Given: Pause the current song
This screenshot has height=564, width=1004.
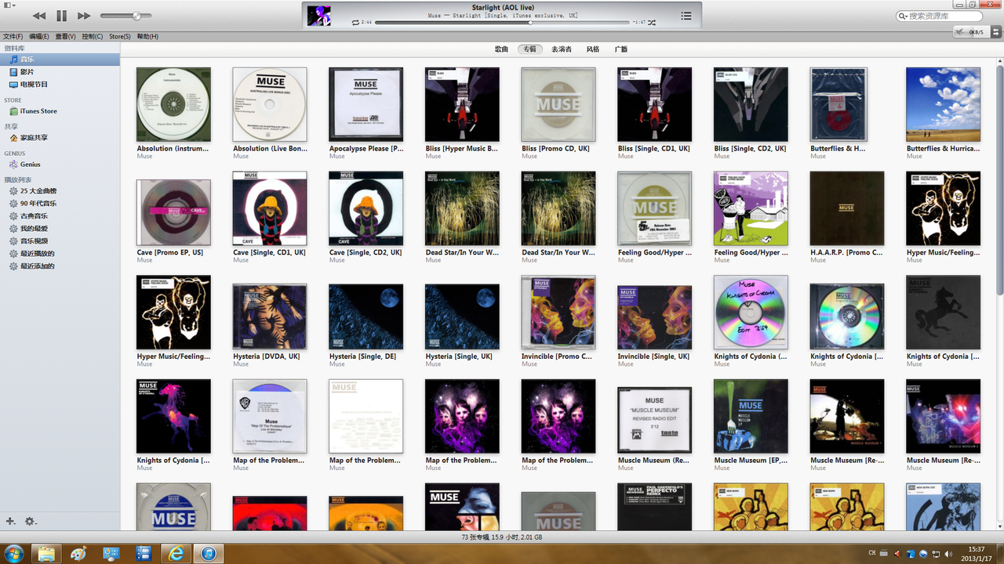Looking at the screenshot, I should tap(62, 16).
